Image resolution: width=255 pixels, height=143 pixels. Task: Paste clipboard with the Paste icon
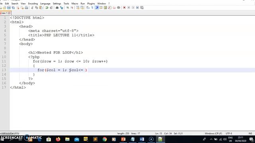coord(41,8)
